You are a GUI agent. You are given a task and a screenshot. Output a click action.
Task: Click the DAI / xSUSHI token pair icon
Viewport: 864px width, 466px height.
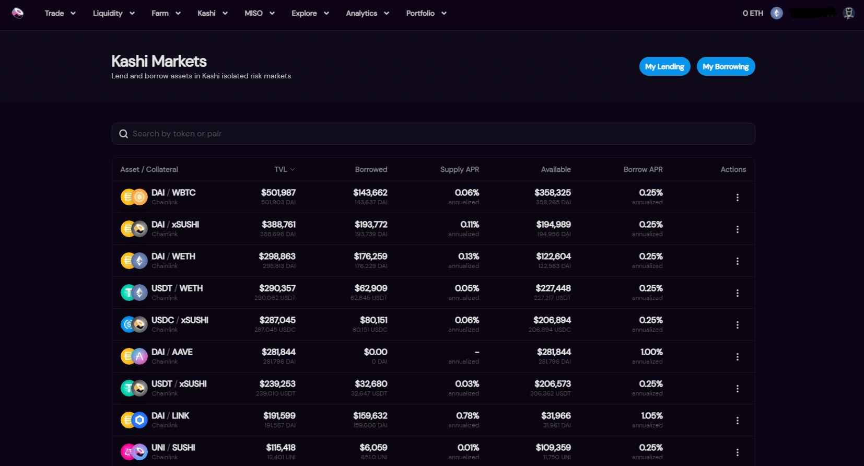(x=134, y=229)
